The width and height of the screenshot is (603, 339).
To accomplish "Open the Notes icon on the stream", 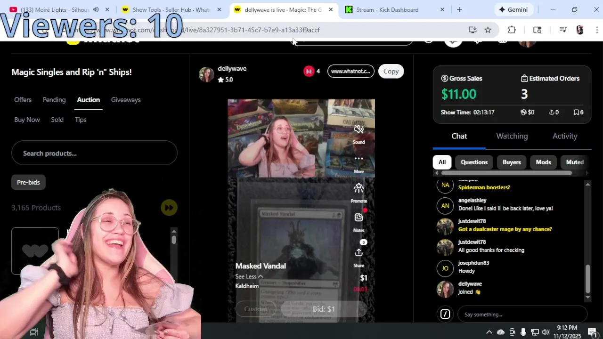I will pyautogui.click(x=359, y=218).
